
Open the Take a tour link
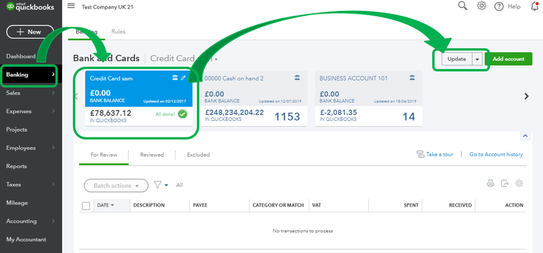point(440,154)
